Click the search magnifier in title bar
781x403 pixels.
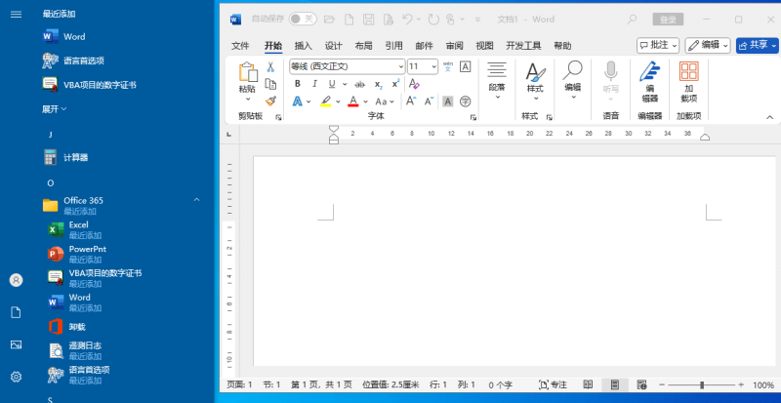click(x=632, y=19)
